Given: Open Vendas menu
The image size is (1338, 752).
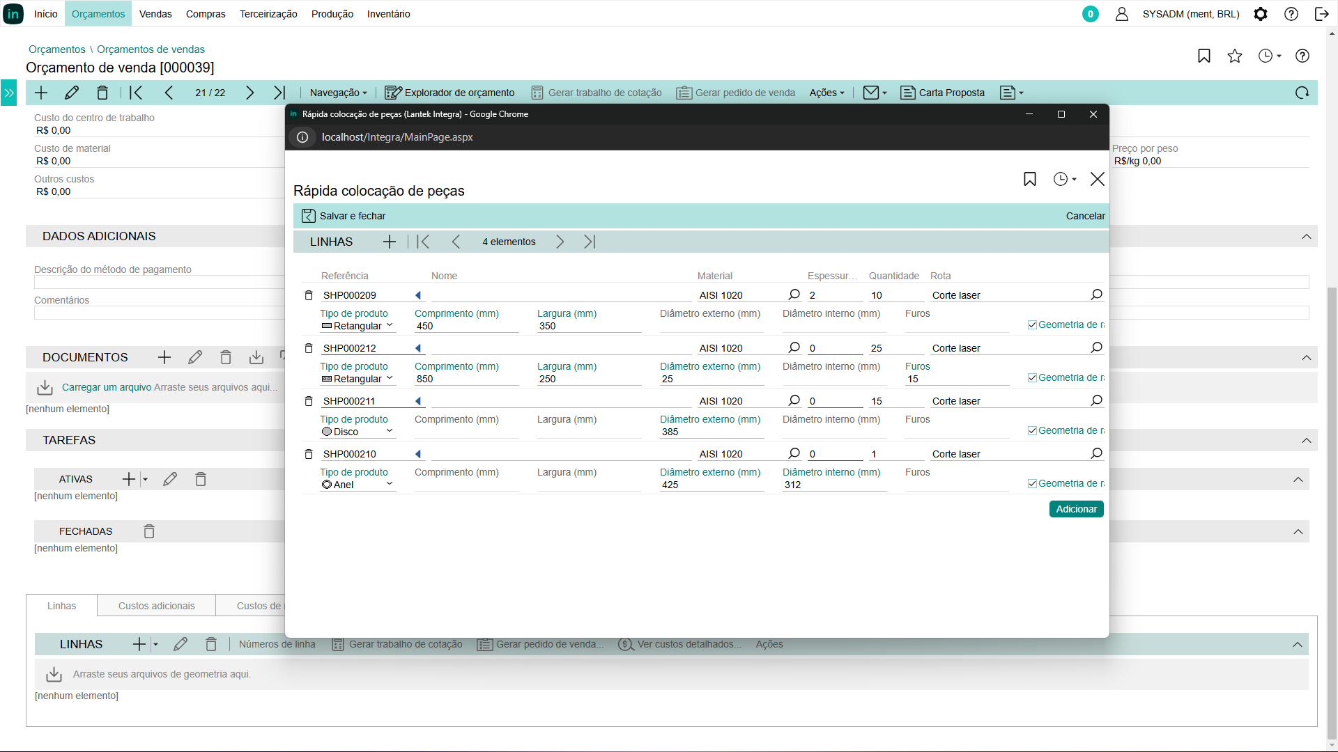Looking at the screenshot, I should pyautogui.click(x=155, y=14).
